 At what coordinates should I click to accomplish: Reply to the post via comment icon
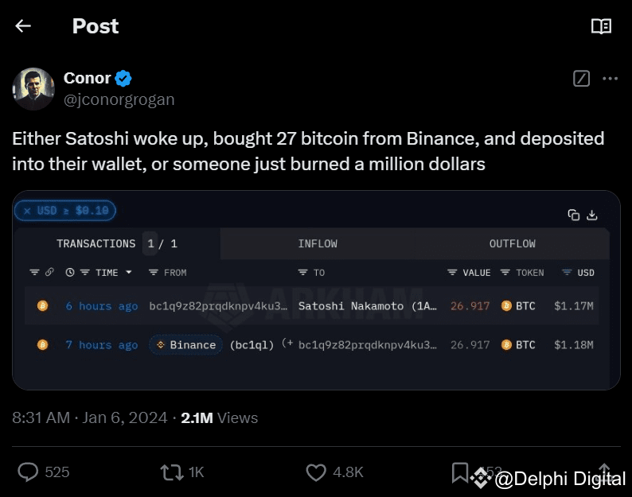coord(29,472)
